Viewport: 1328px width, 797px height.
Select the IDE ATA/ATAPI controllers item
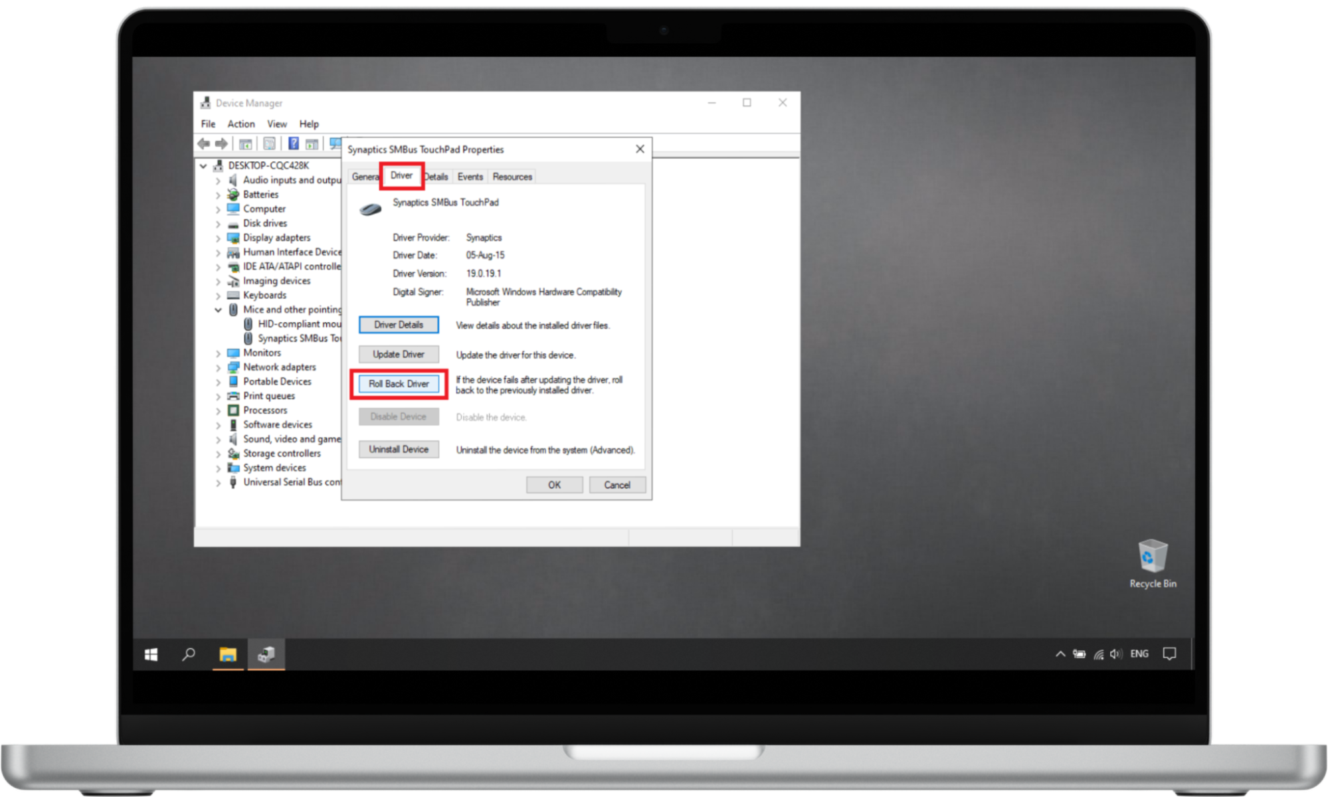point(292,266)
